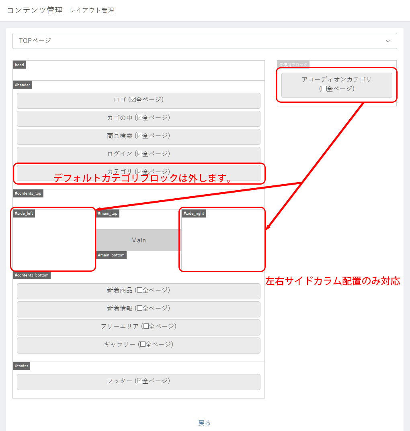Click the #header area label
Viewport: 410px width, 431px height.
[22, 85]
